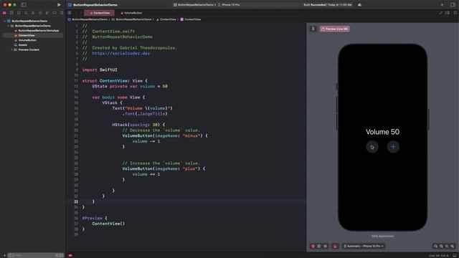459x258 pixels.
Task: Open the Debug navigator
Action: pyautogui.click(x=47, y=13)
